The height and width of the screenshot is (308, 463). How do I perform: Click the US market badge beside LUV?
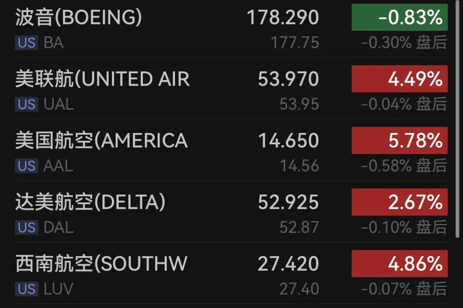27,289
